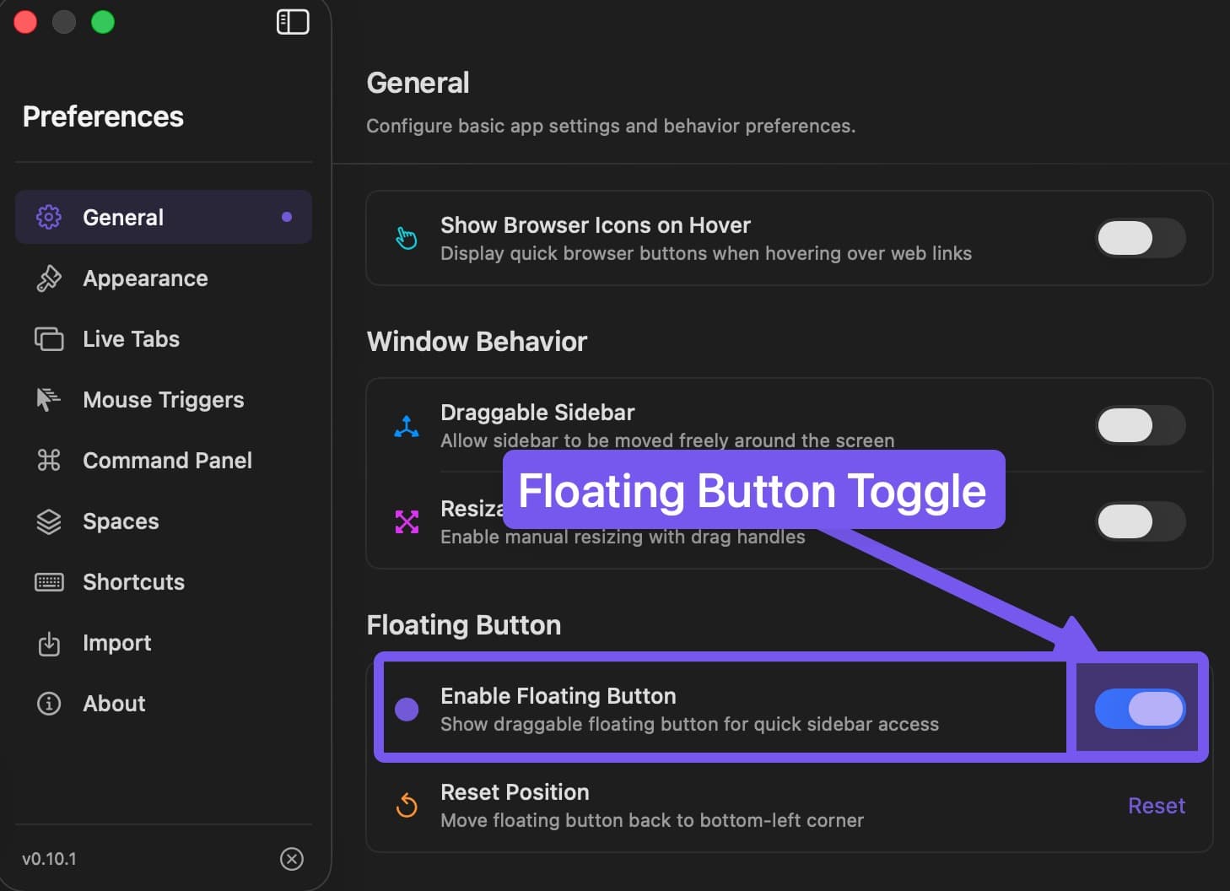
Task: Click the info icon beside About
Action: (x=49, y=703)
